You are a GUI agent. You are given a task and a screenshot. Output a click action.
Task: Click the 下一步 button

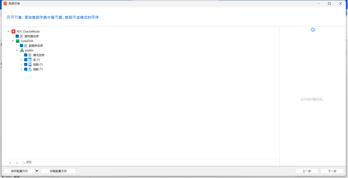click(332, 171)
